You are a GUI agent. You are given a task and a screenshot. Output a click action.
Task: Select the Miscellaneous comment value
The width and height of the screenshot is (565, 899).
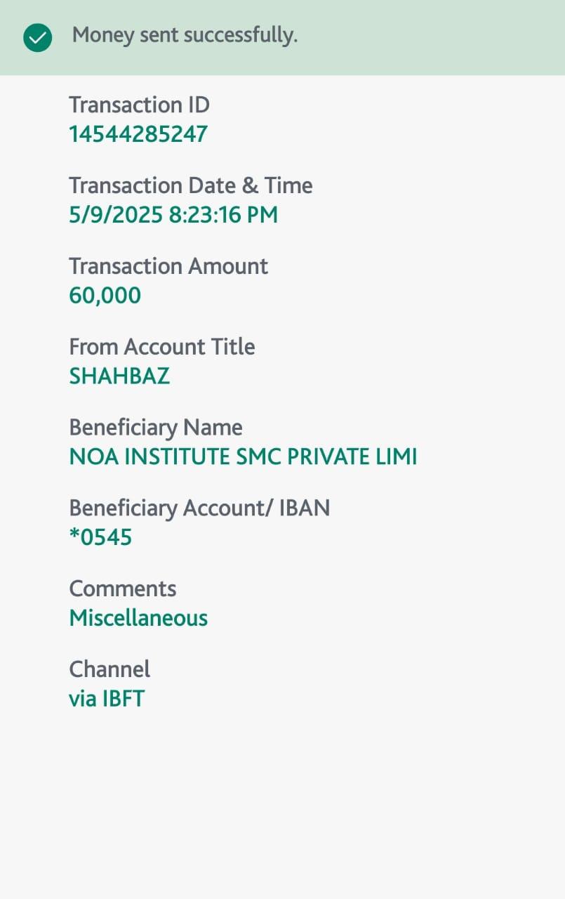138,619
